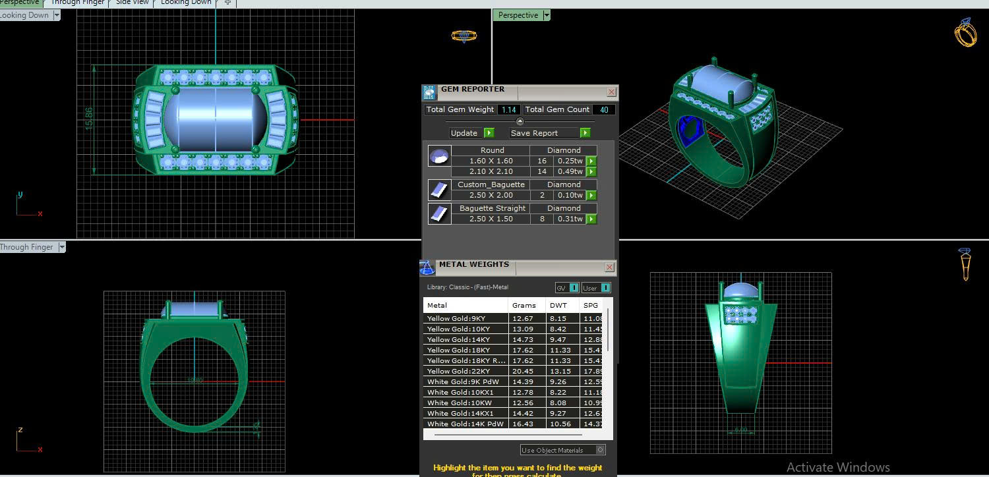Open the Through Finger viewport dropdown
The height and width of the screenshot is (477, 989).
pos(62,247)
